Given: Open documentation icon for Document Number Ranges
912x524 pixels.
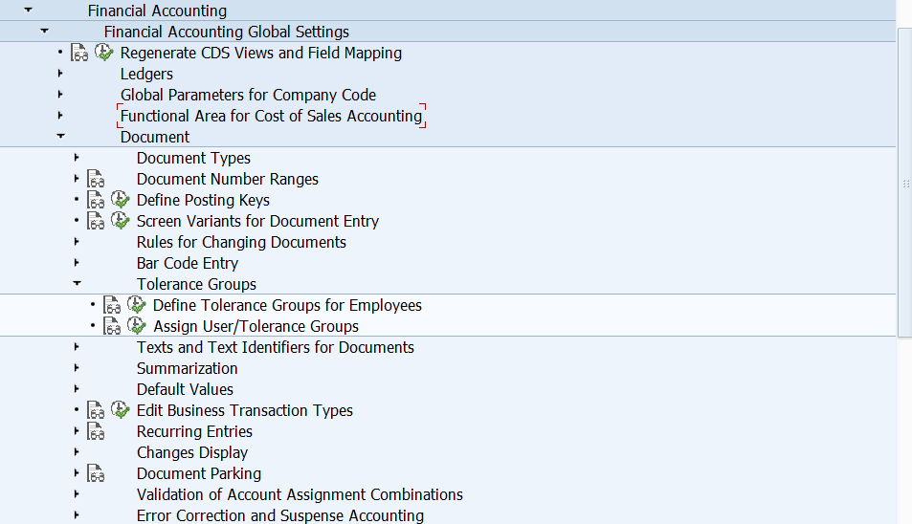Looking at the screenshot, I should pos(96,179).
